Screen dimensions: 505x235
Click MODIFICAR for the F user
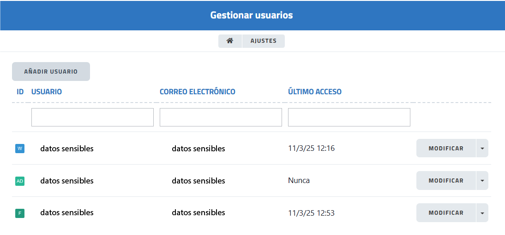click(x=446, y=213)
